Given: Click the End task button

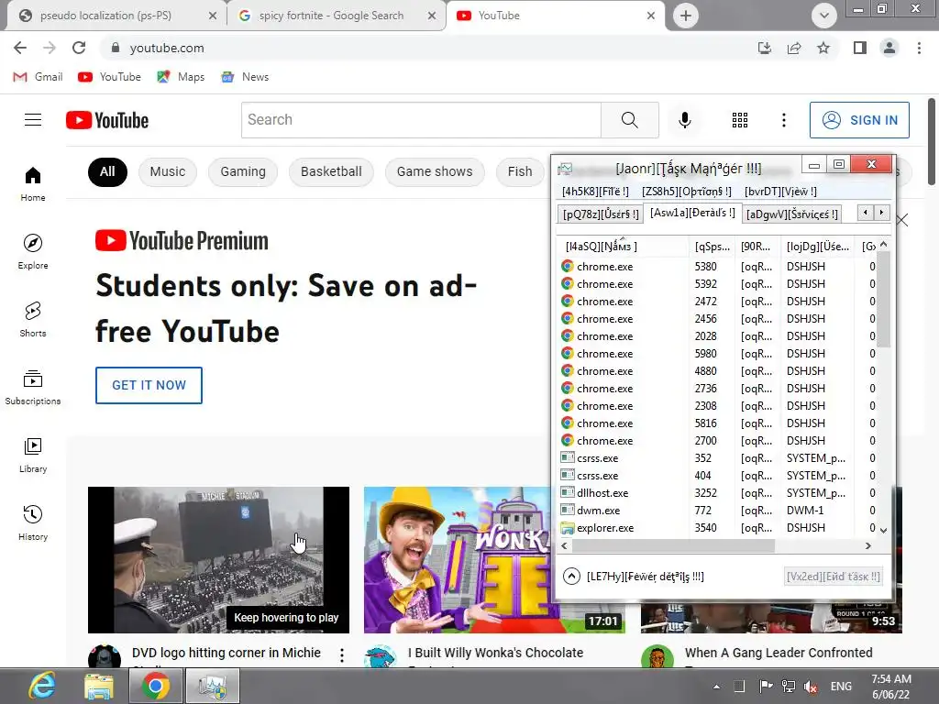Looking at the screenshot, I should pyautogui.click(x=833, y=577).
